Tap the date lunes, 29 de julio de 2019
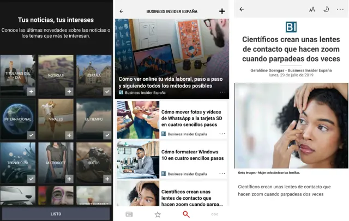 pyautogui.click(x=291, y=75)
